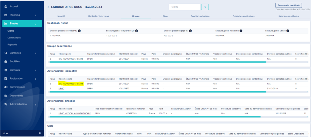Select the Groupe tab
Image resolution: width=311 pixels, height=137 pixels.
[136, 16]
